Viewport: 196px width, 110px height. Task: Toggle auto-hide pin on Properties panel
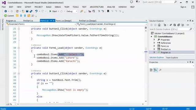pyautogui.click(x=190, y=62)
